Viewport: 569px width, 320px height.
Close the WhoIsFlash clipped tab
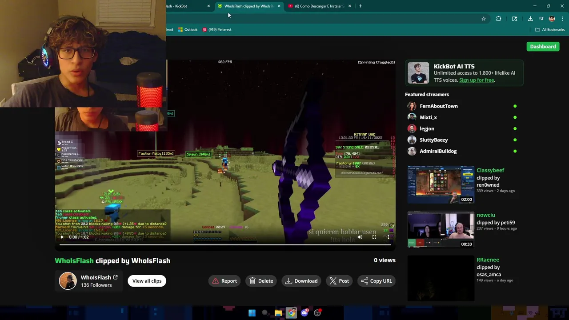[x=279, y=6]
